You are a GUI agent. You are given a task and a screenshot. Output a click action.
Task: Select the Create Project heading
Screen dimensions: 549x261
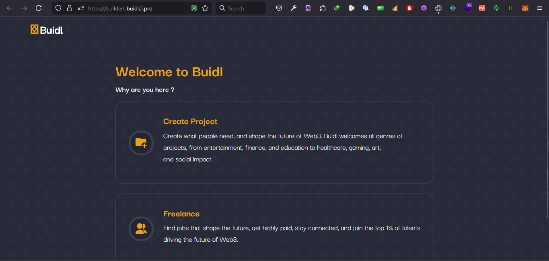pyautogui.click(x=190, y=122)
